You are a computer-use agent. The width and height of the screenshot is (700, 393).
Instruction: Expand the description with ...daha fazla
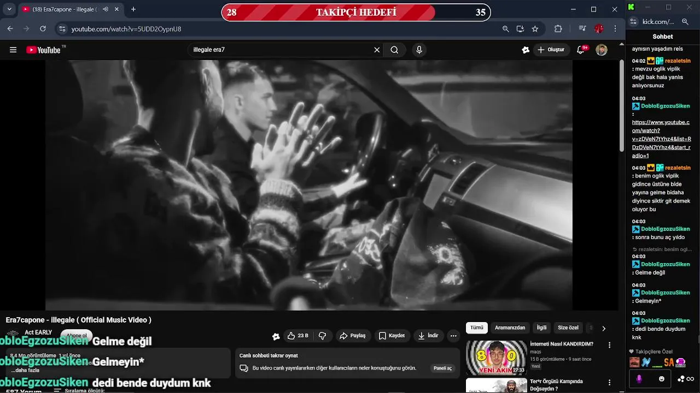[x=26, y=370]
